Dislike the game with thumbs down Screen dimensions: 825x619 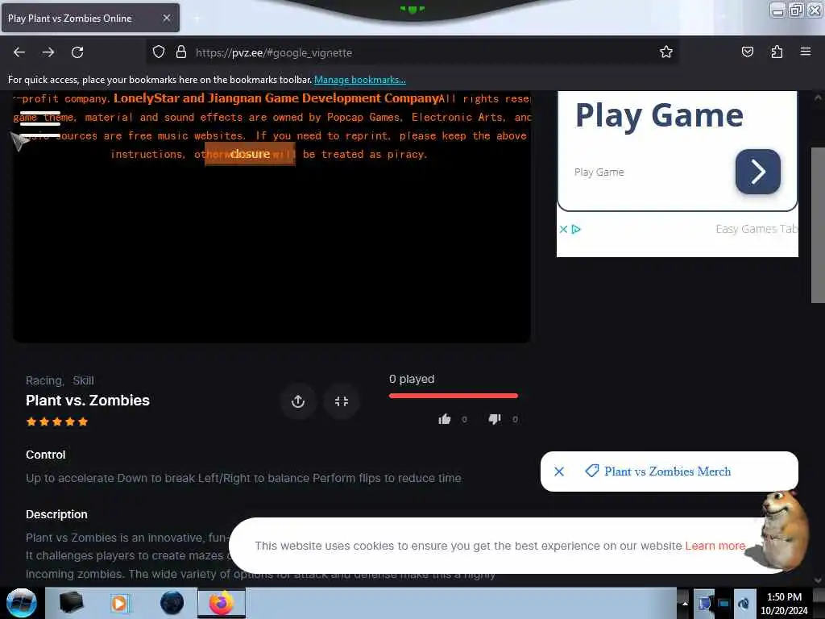(x=495, y=419)
